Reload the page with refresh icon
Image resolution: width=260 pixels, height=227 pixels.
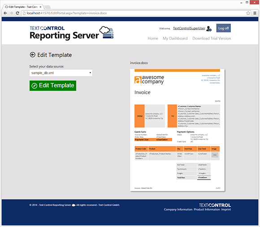[17, 13]
